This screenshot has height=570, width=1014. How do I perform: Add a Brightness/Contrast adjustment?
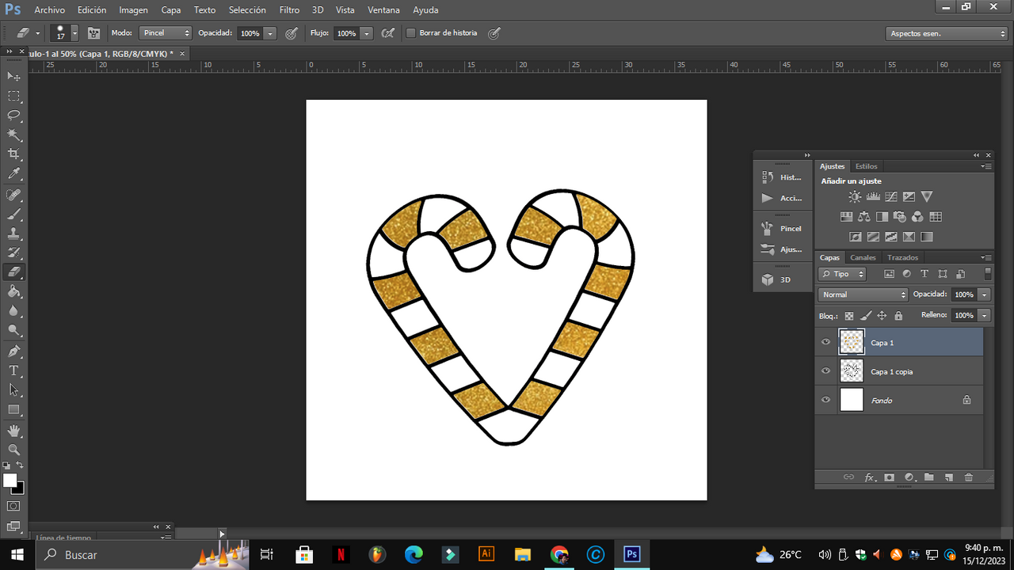tap(855, 196)
